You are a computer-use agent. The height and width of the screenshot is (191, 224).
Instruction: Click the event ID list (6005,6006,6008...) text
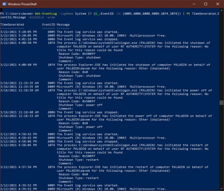tap(151, 14)
